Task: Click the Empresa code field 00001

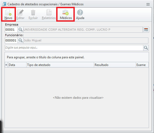Action: click(11, 30)
